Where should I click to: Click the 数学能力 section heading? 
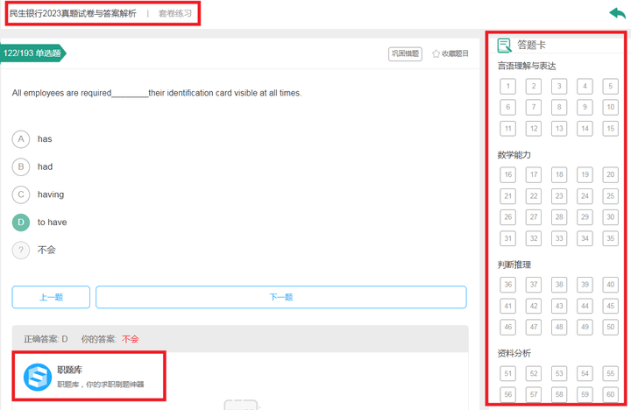[514, 155]
